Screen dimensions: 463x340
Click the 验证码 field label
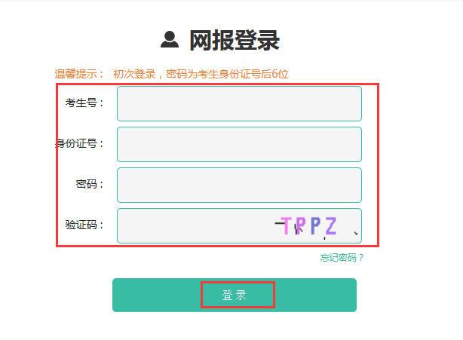tap(84, 225)
